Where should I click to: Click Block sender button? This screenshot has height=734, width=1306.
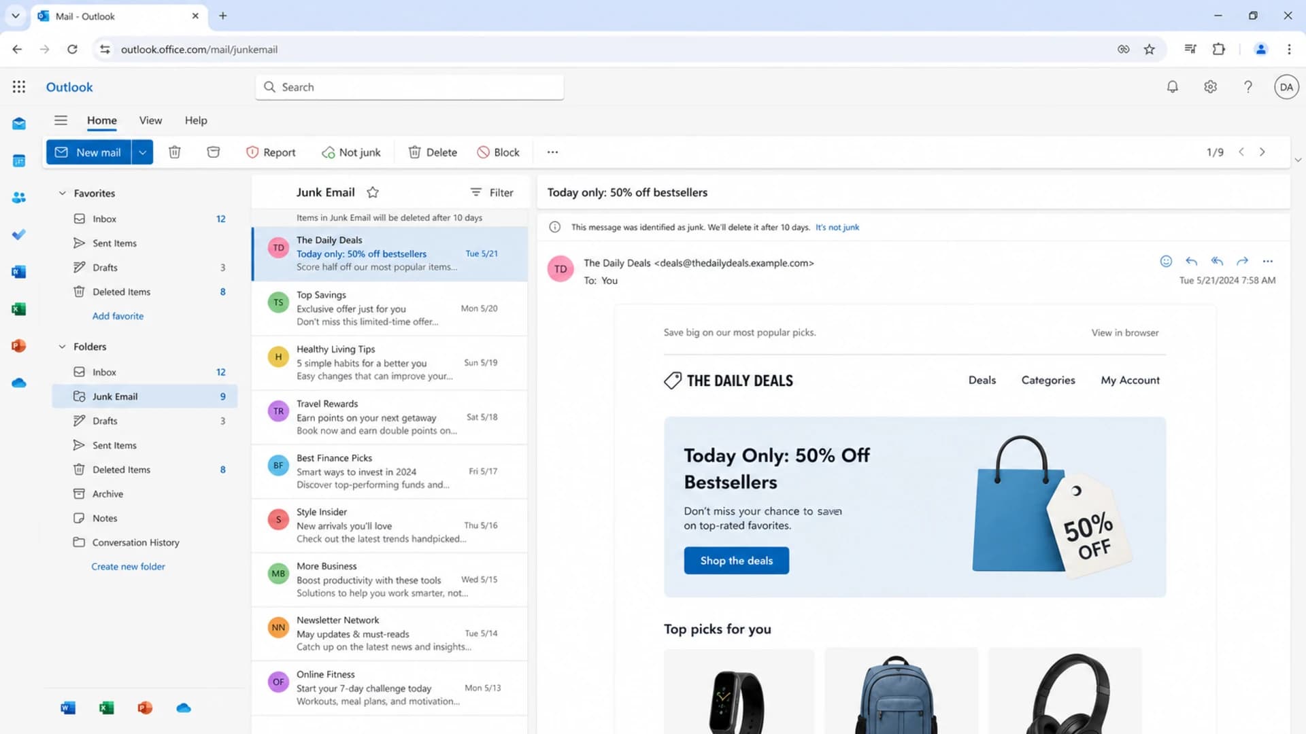click(498, 152)
